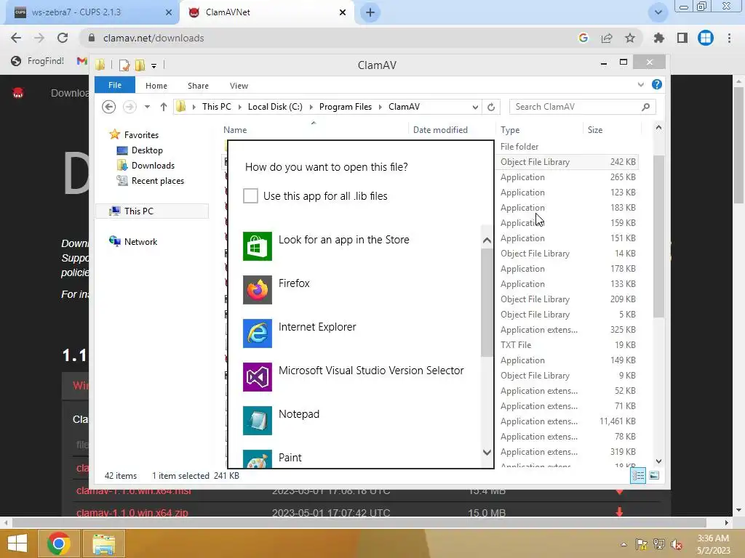
Task: Open Chrome tab search dropdown
Action: click(x=658, y=13)
